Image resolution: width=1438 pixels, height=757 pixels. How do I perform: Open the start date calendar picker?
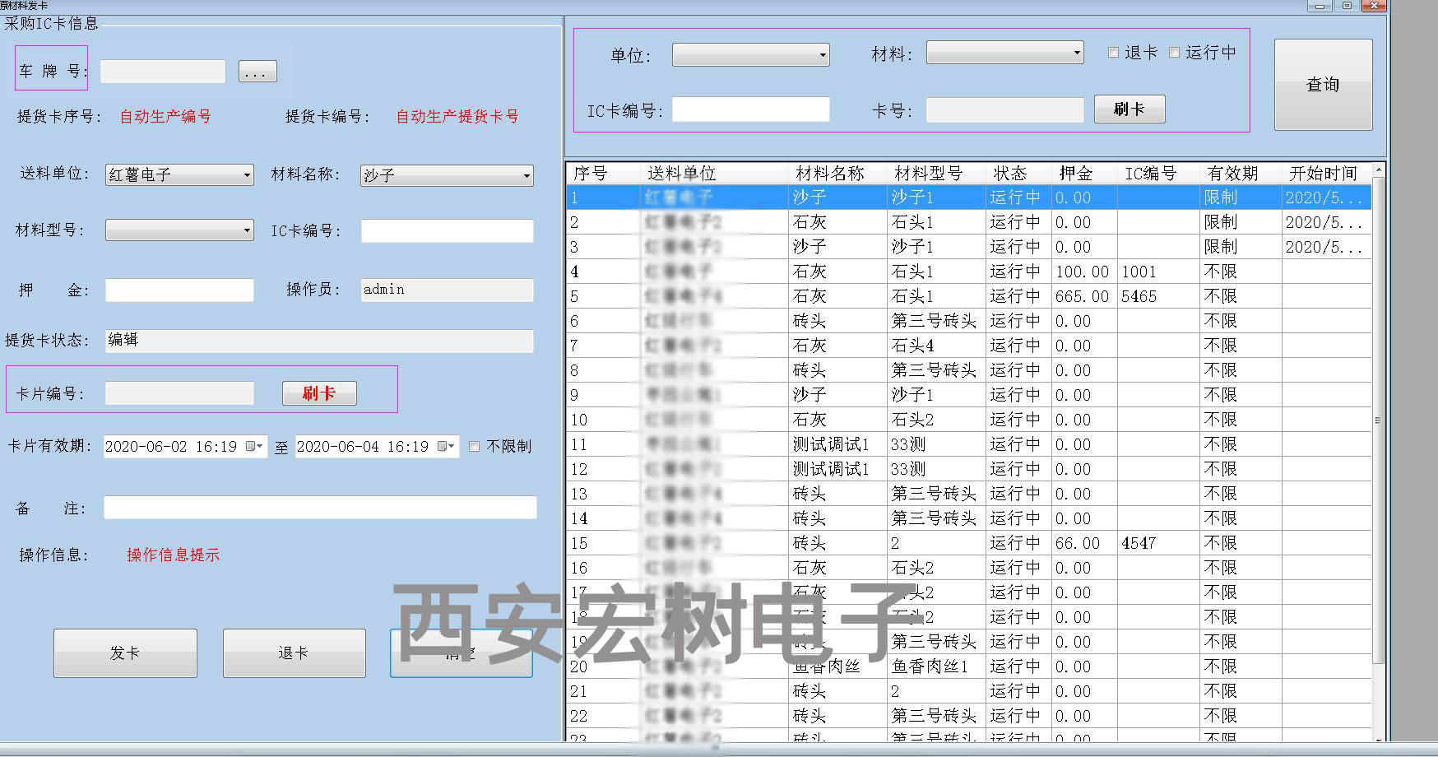click(255, 446)
